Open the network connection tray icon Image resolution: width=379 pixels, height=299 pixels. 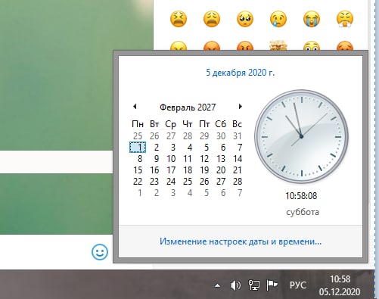point(254,285)
